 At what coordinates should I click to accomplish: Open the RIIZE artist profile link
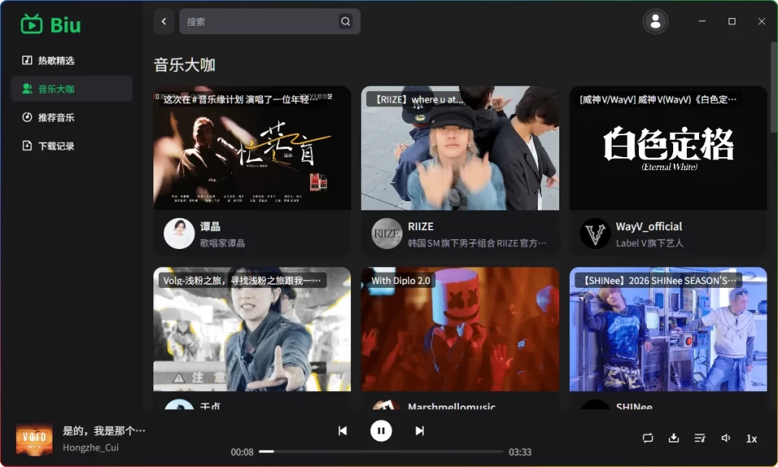click(422, 226)
